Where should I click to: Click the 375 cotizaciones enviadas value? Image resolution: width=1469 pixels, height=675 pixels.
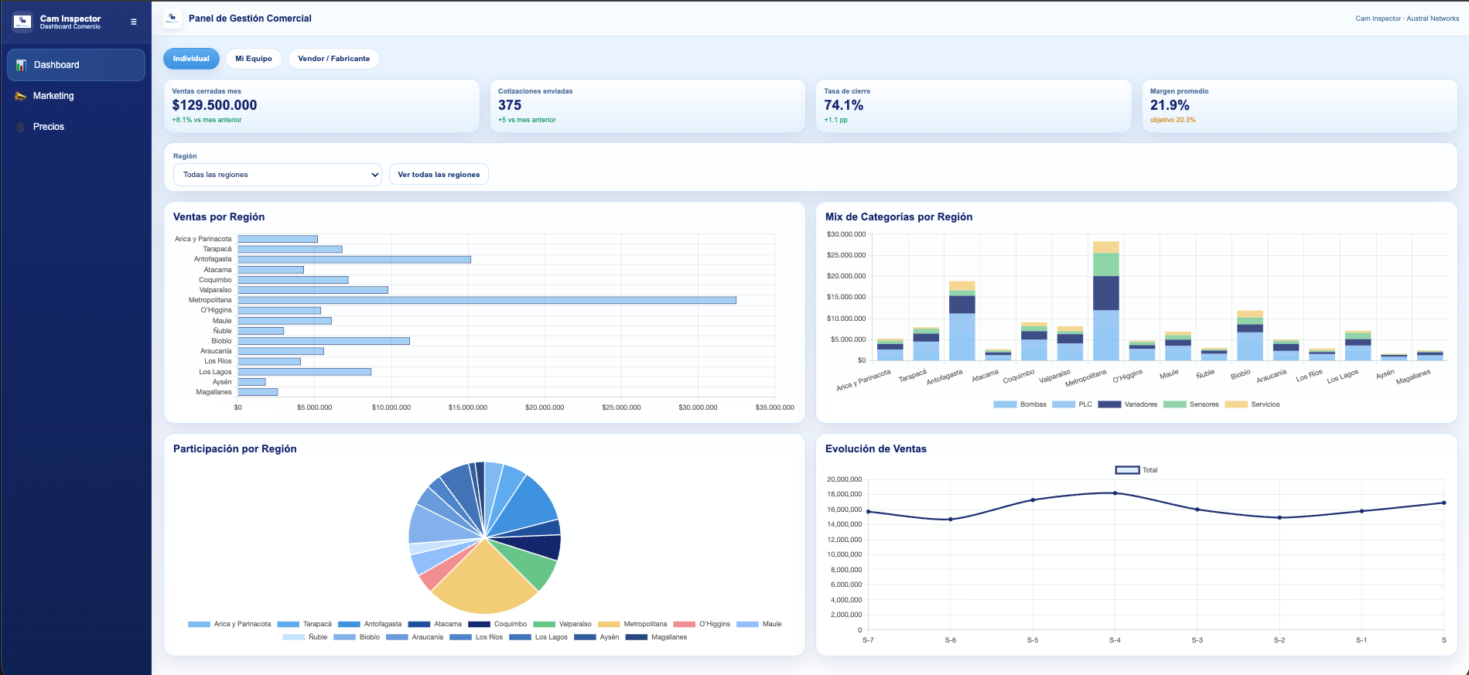click(x=510, y=105)
